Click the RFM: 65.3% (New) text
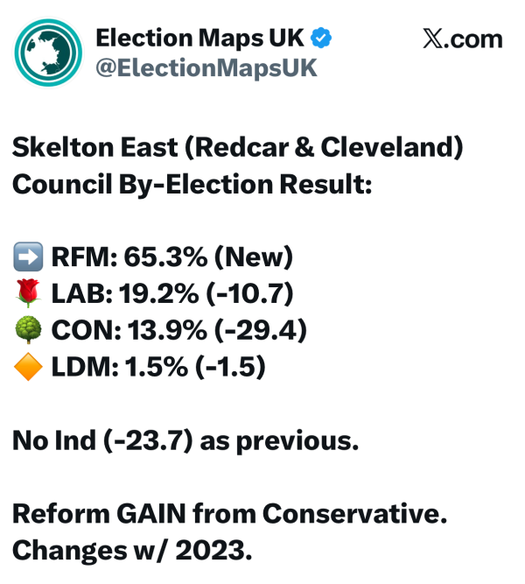The image size is (525, 584). coord(171,258)
